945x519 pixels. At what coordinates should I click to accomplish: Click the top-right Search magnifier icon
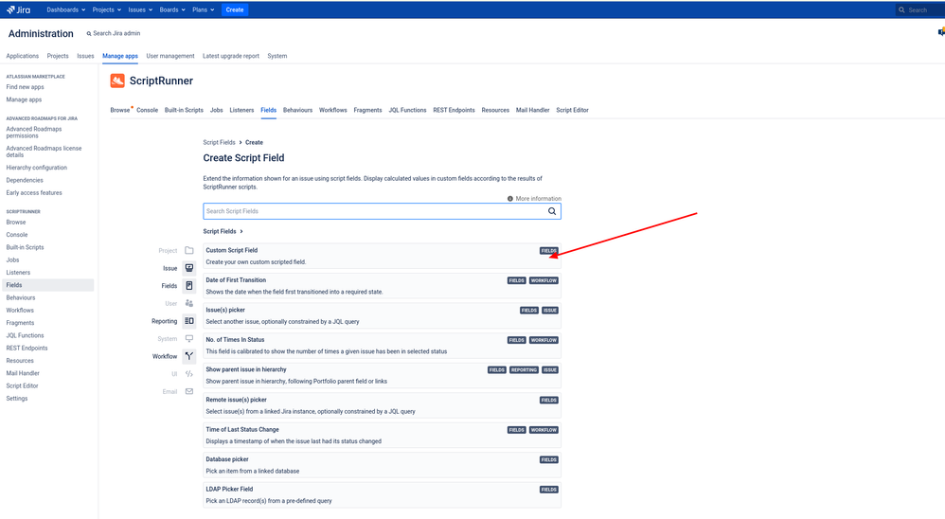901,9
